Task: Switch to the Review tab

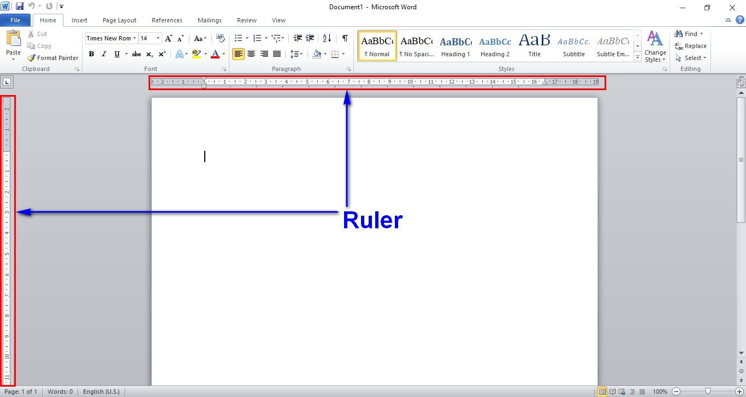Action: coord(247,20)
